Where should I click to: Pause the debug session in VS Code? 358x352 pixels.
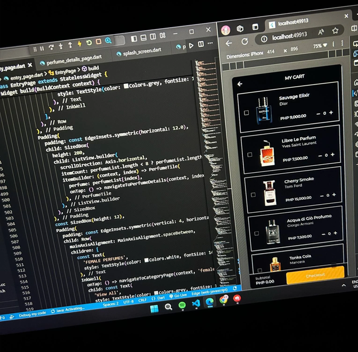(x=42, y=48)
